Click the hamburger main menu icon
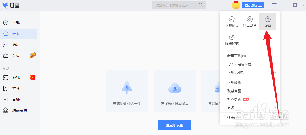 click(x=274, y=5)
